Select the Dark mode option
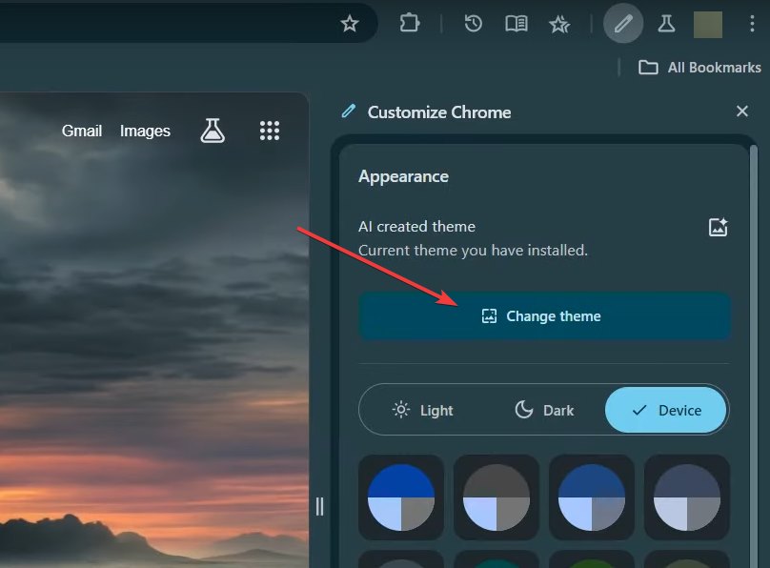Image resolution: width=770 pixels, height=568 pixels. 544,410
